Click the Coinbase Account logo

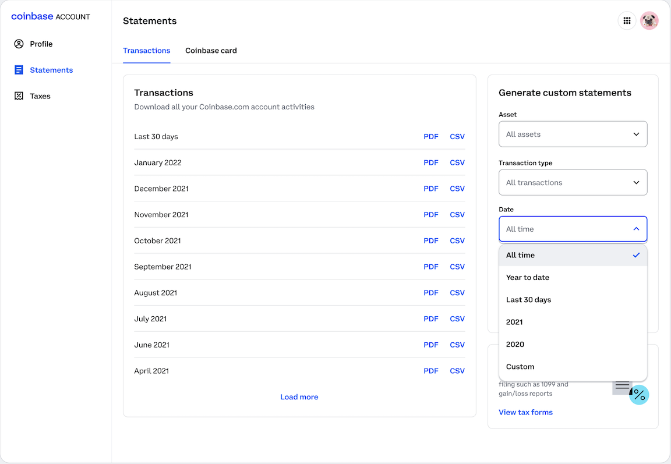point(51,16)
